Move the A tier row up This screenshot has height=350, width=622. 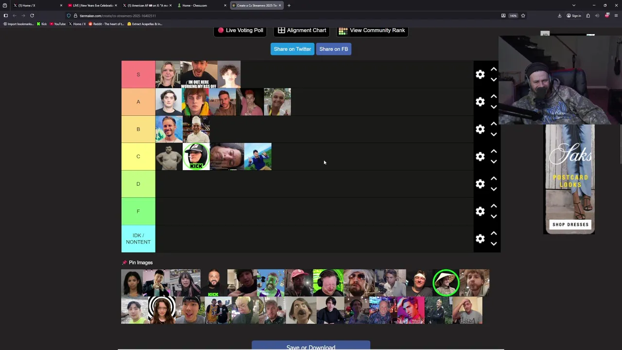click(x=494, y=96)
